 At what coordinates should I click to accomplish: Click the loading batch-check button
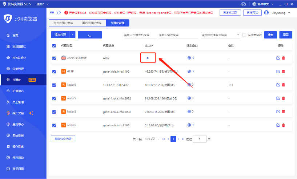[x=90, y=35]
